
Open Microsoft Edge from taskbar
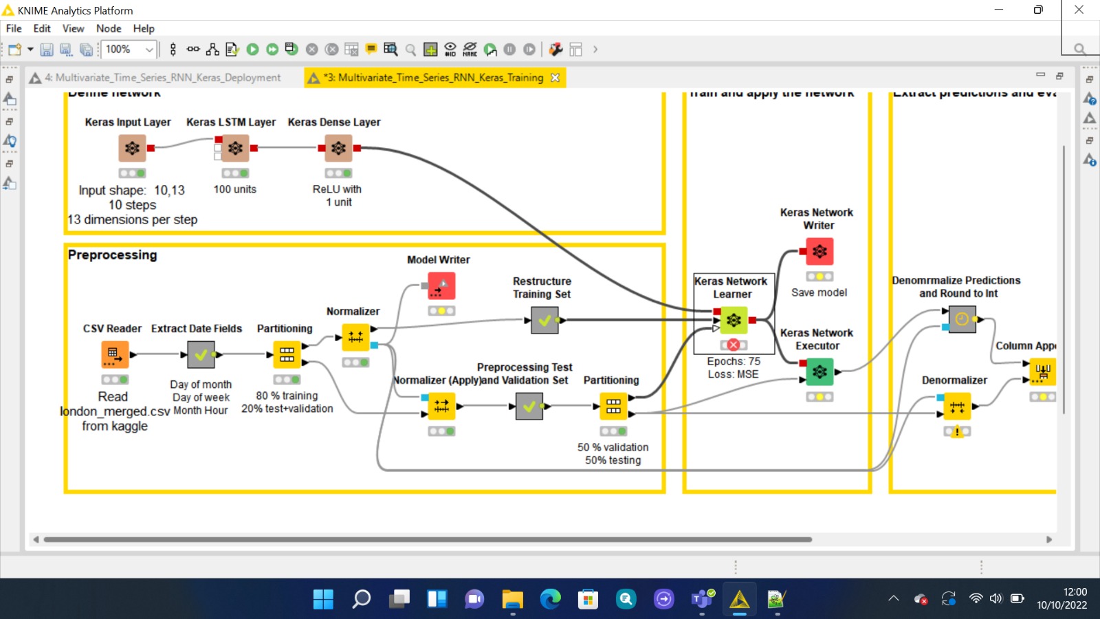pyautogui.click(x=550, y=599)
